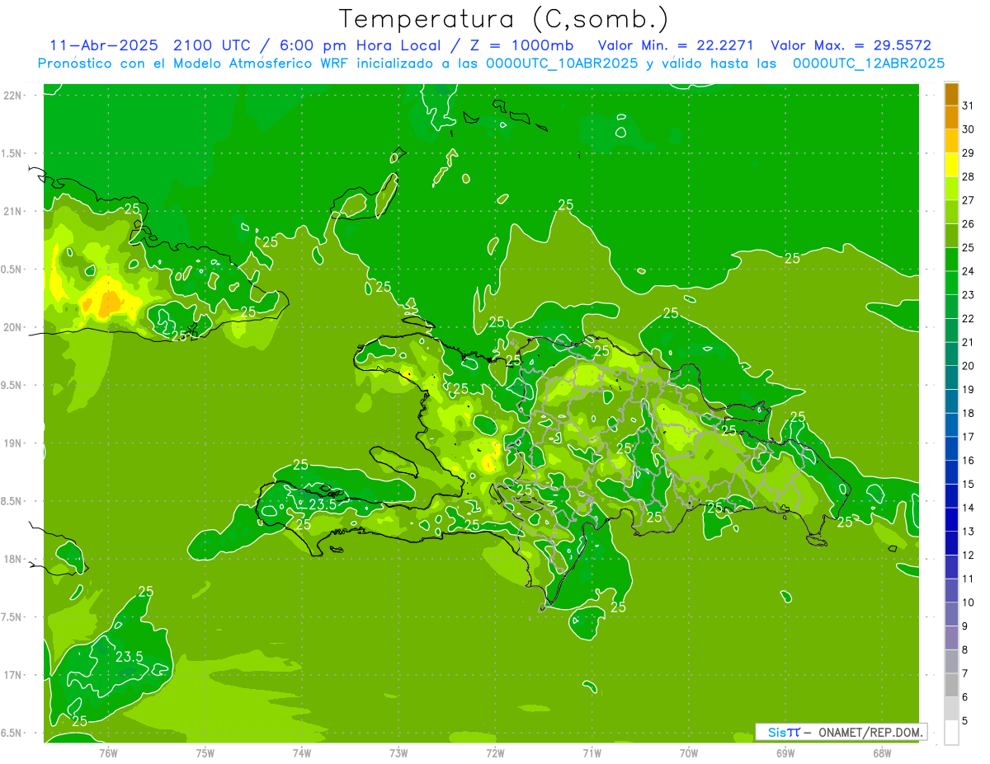Click the '10' value on the color legend
The width and height of the screenshot is (990, 764).
click(968, 602)
